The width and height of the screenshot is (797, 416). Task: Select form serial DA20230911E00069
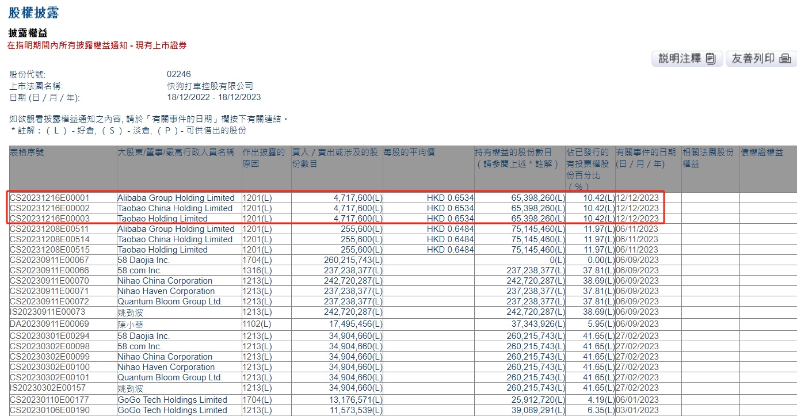click(x=50, y=325)
